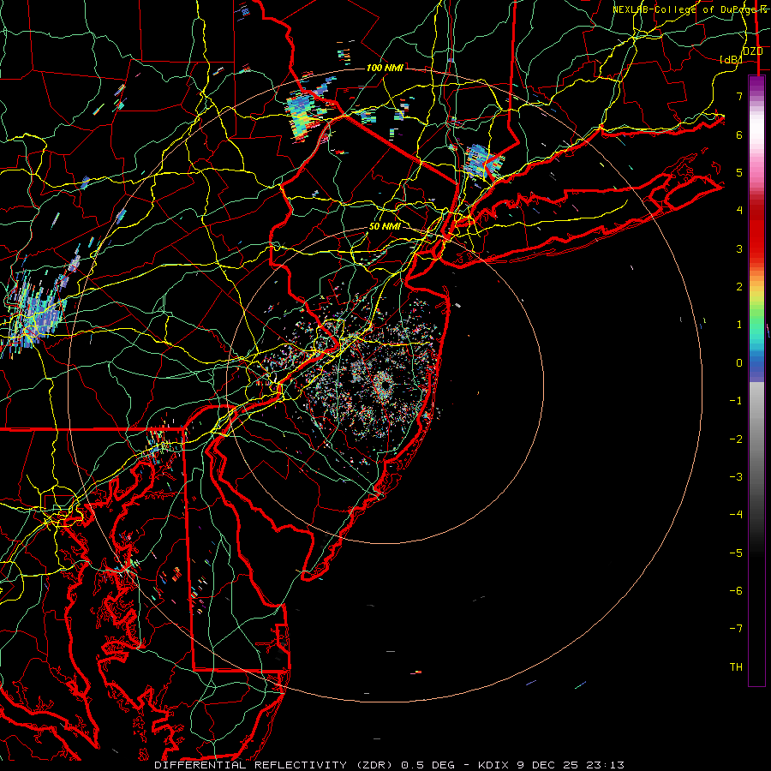Click the "-7" scale label
The height and width of the screenshot is (771, 771).
point(736,629)
